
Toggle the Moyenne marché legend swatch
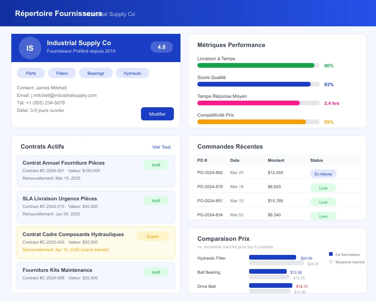(330, 262)
